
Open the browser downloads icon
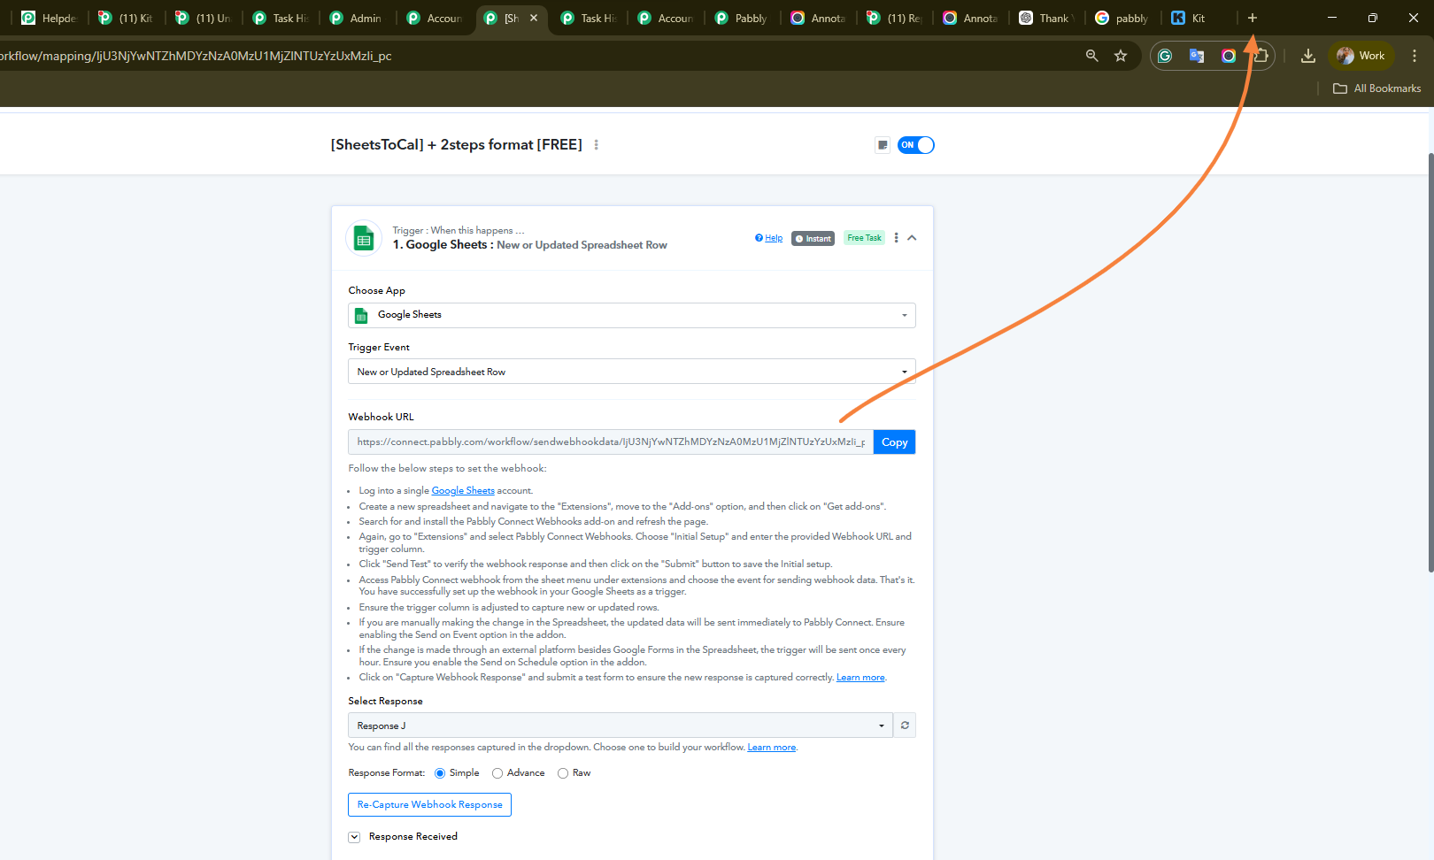point(1307,56)
